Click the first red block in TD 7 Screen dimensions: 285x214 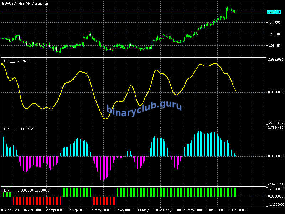[x=37, y=201]
